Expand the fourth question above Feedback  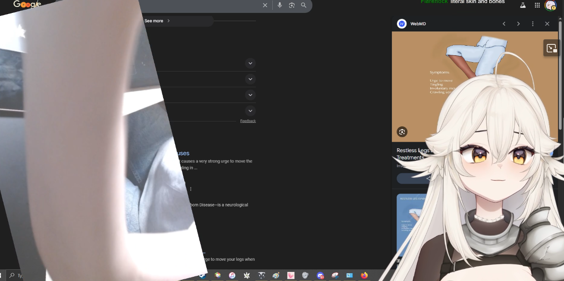click(x=250, y=111)
